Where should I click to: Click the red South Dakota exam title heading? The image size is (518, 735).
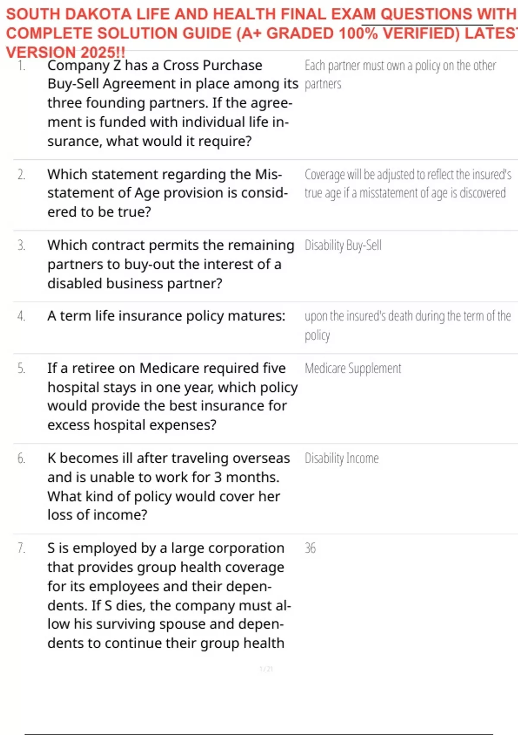(259, 33)
